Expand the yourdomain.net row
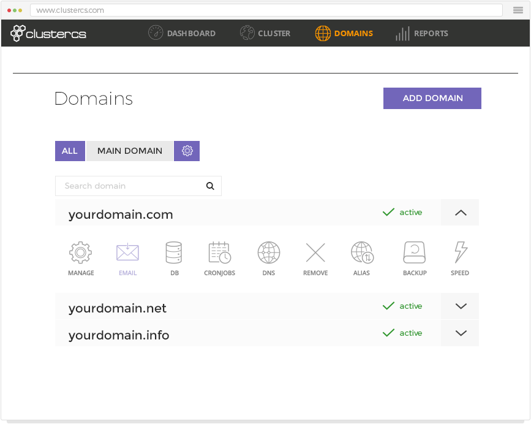This screenshot has height=424, width=531. [x=460, y=306]
